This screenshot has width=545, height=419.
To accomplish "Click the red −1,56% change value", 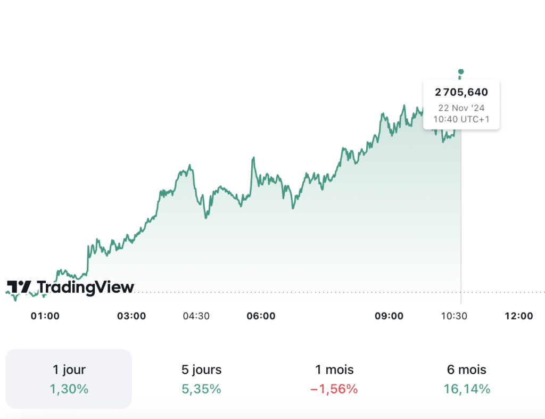I will 334,389.
